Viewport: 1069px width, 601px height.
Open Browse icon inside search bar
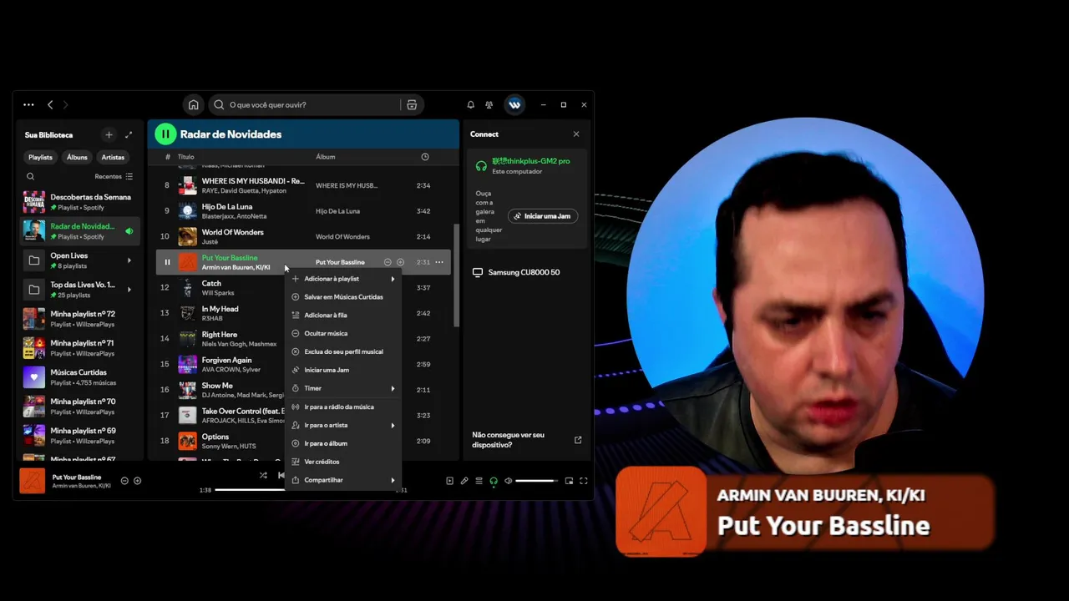(x=412, y=104)
